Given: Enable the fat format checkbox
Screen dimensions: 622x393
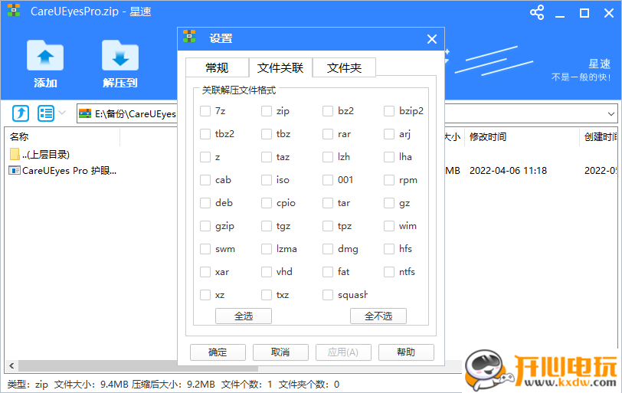Looking at the screenshot, I should coord(328,272).
